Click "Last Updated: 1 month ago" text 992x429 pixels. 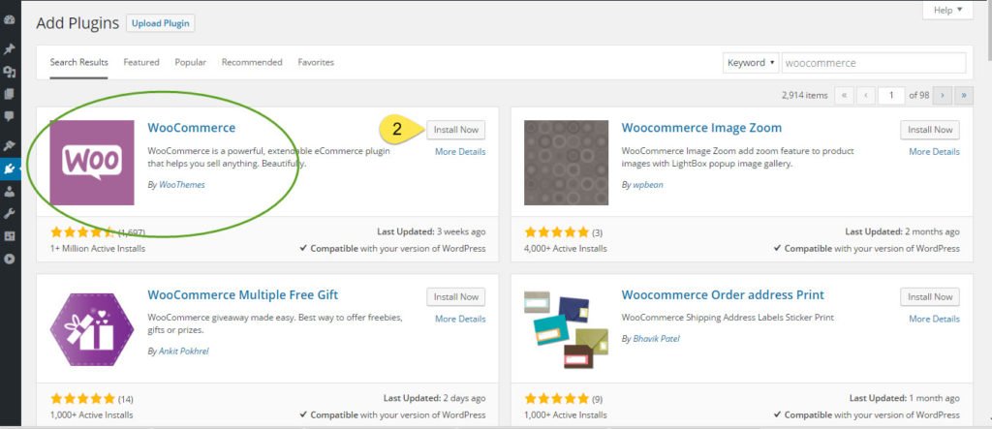tap(905, 399)
